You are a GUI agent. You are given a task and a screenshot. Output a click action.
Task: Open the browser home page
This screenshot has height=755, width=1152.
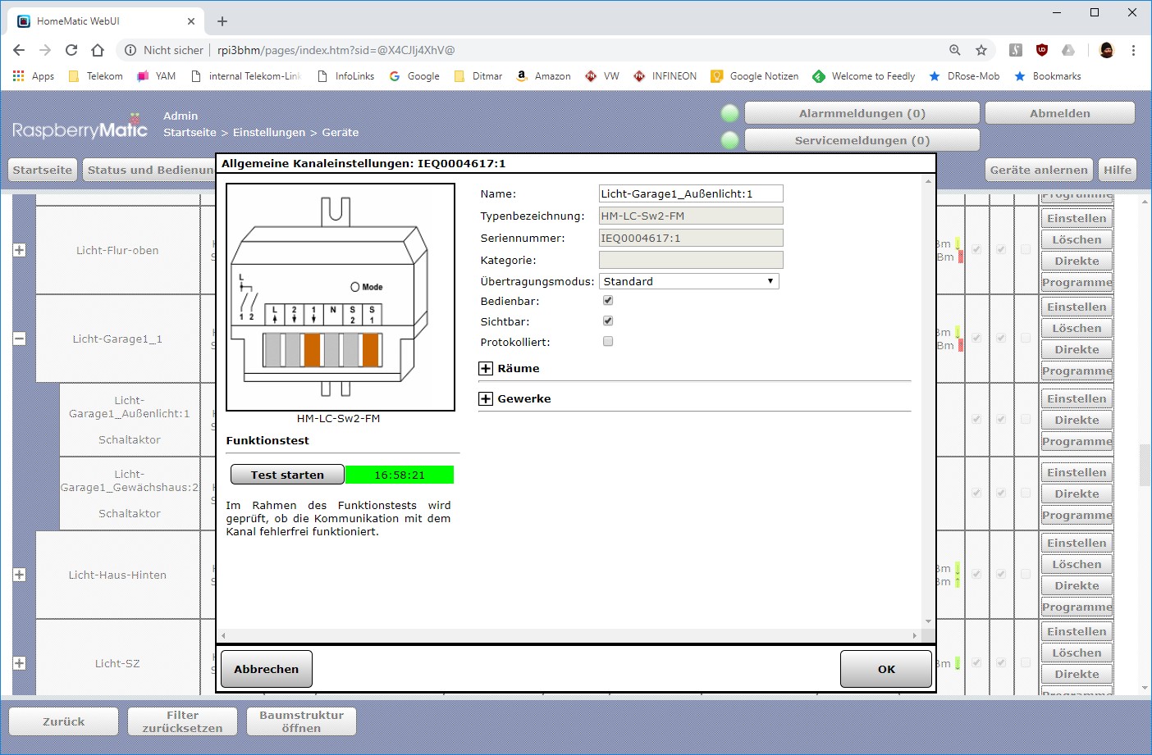tap(98, 50)
